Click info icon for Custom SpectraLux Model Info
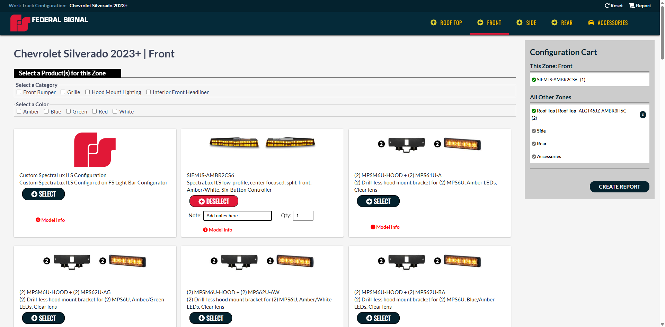This screenshot has width=665, height=327. point(38,220)
